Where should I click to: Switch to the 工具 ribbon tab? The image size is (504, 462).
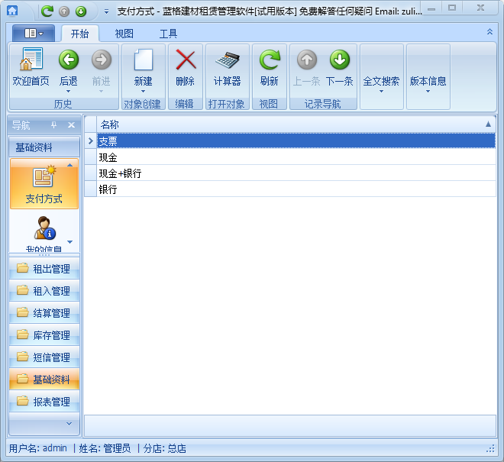tap(168, 34)
